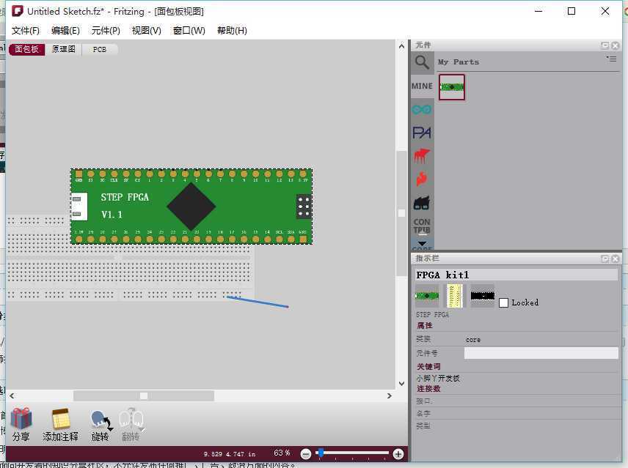Click zoom in plus button
The image size is (628, 468).
click(398, 454)
